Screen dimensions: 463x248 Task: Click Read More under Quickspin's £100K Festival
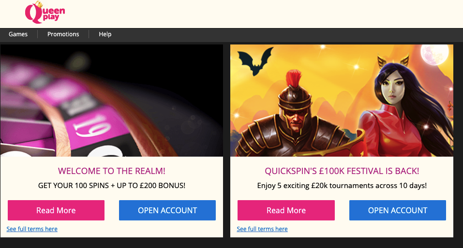(x=286, y=210)
